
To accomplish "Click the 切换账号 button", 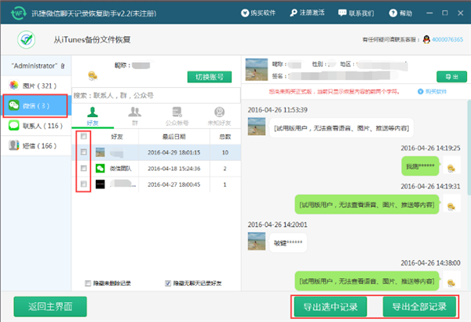I will (x=210, y=77).
